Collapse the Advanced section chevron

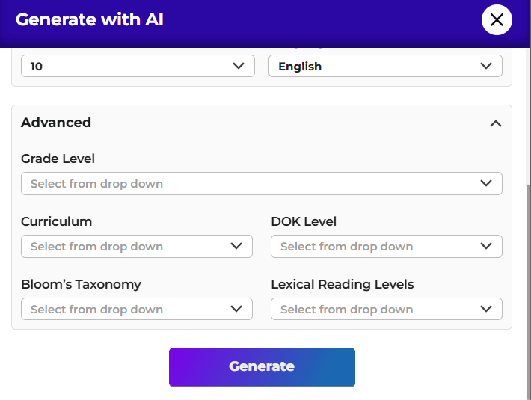495,123
